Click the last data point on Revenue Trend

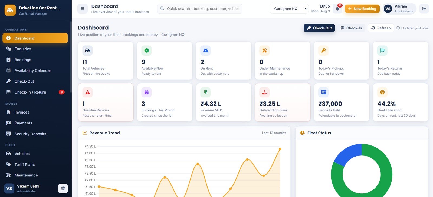click(x=280, y=149)
